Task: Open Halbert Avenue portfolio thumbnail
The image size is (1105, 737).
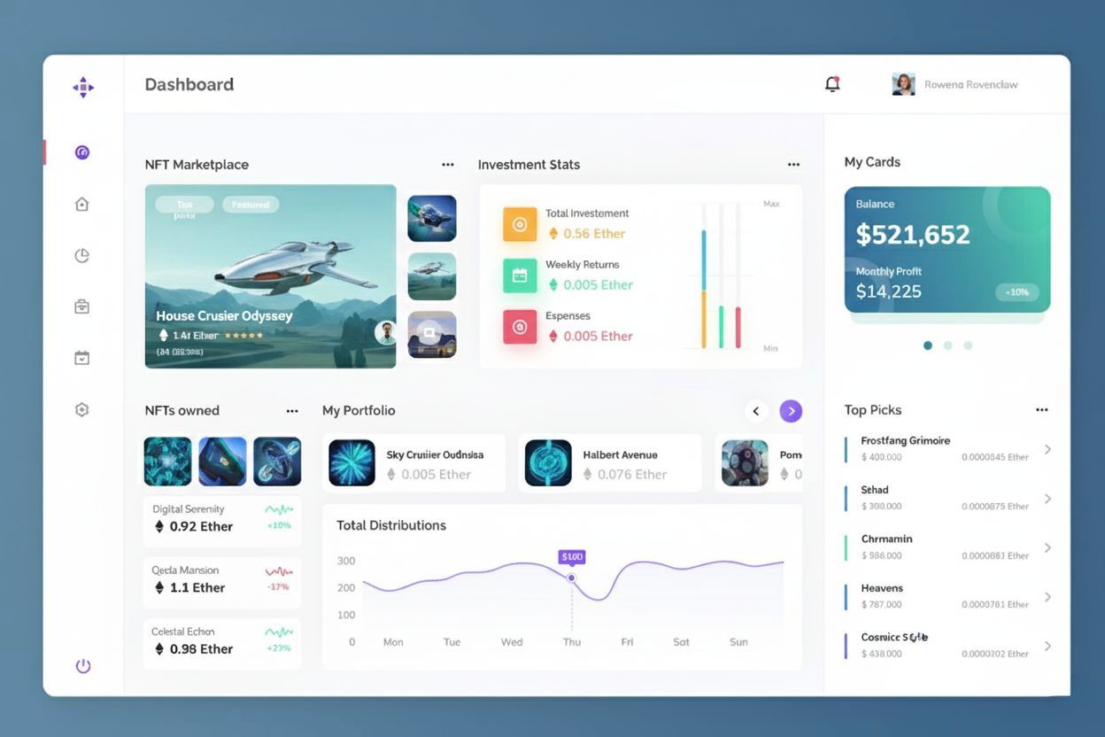Action: (548, 463)
